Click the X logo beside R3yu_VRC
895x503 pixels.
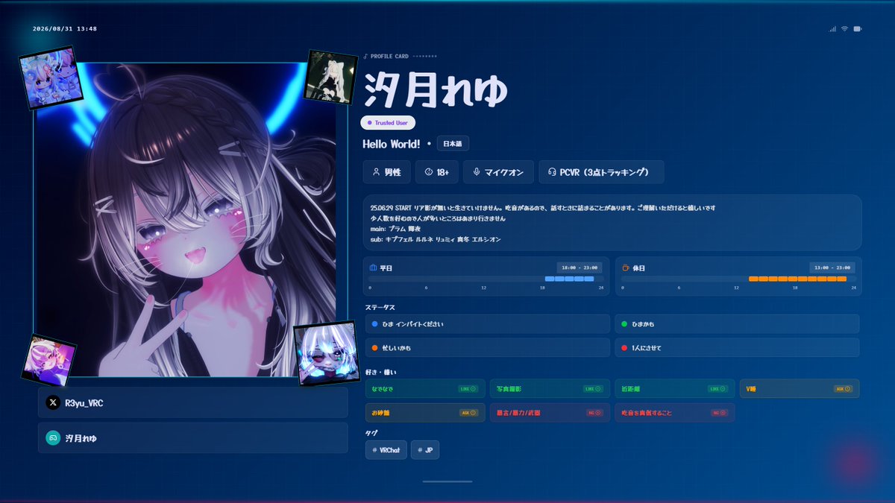53,402
